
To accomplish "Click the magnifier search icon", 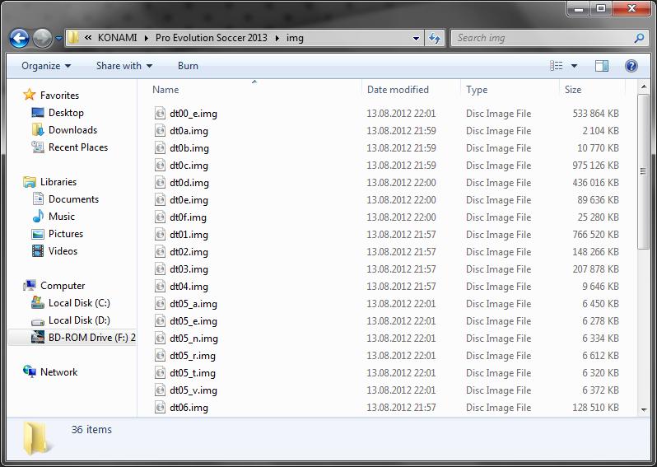I will 640,38.
